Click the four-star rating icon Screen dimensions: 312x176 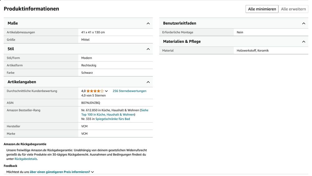tap(95, 91)
